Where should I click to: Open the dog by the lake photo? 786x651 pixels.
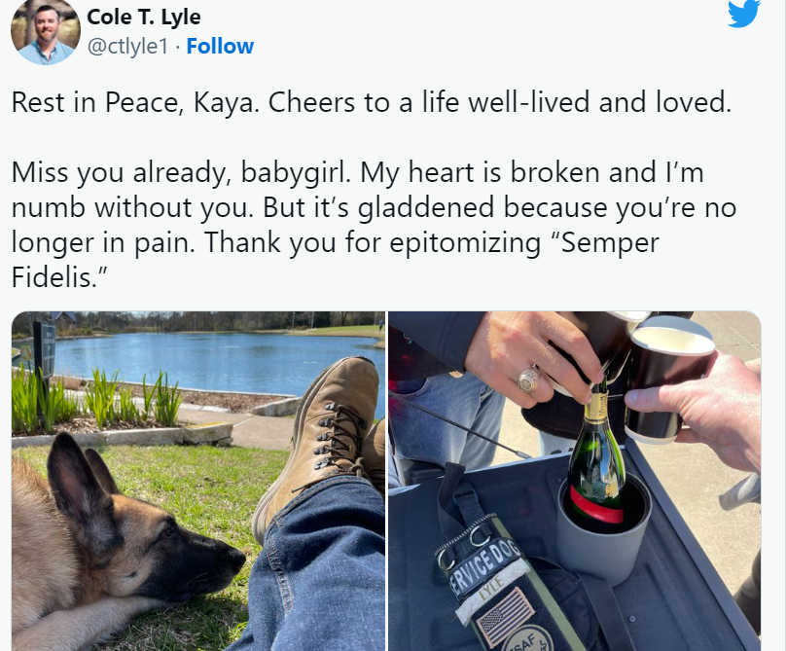click(198, 481)
